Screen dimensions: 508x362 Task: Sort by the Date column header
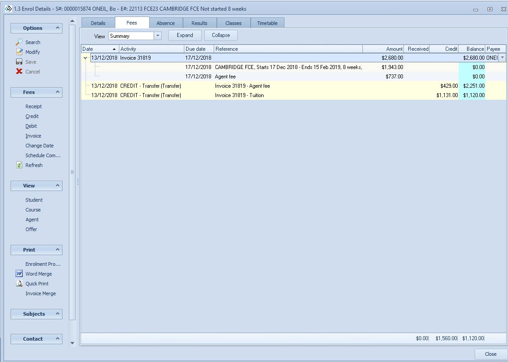pos(100,49)
